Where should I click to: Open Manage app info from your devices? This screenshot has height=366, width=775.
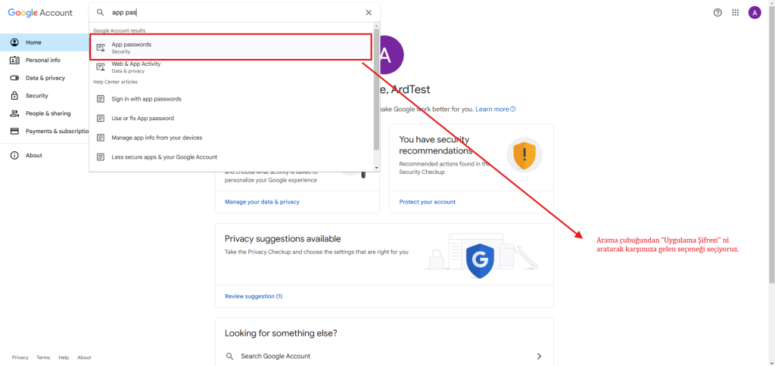point(157,138)
